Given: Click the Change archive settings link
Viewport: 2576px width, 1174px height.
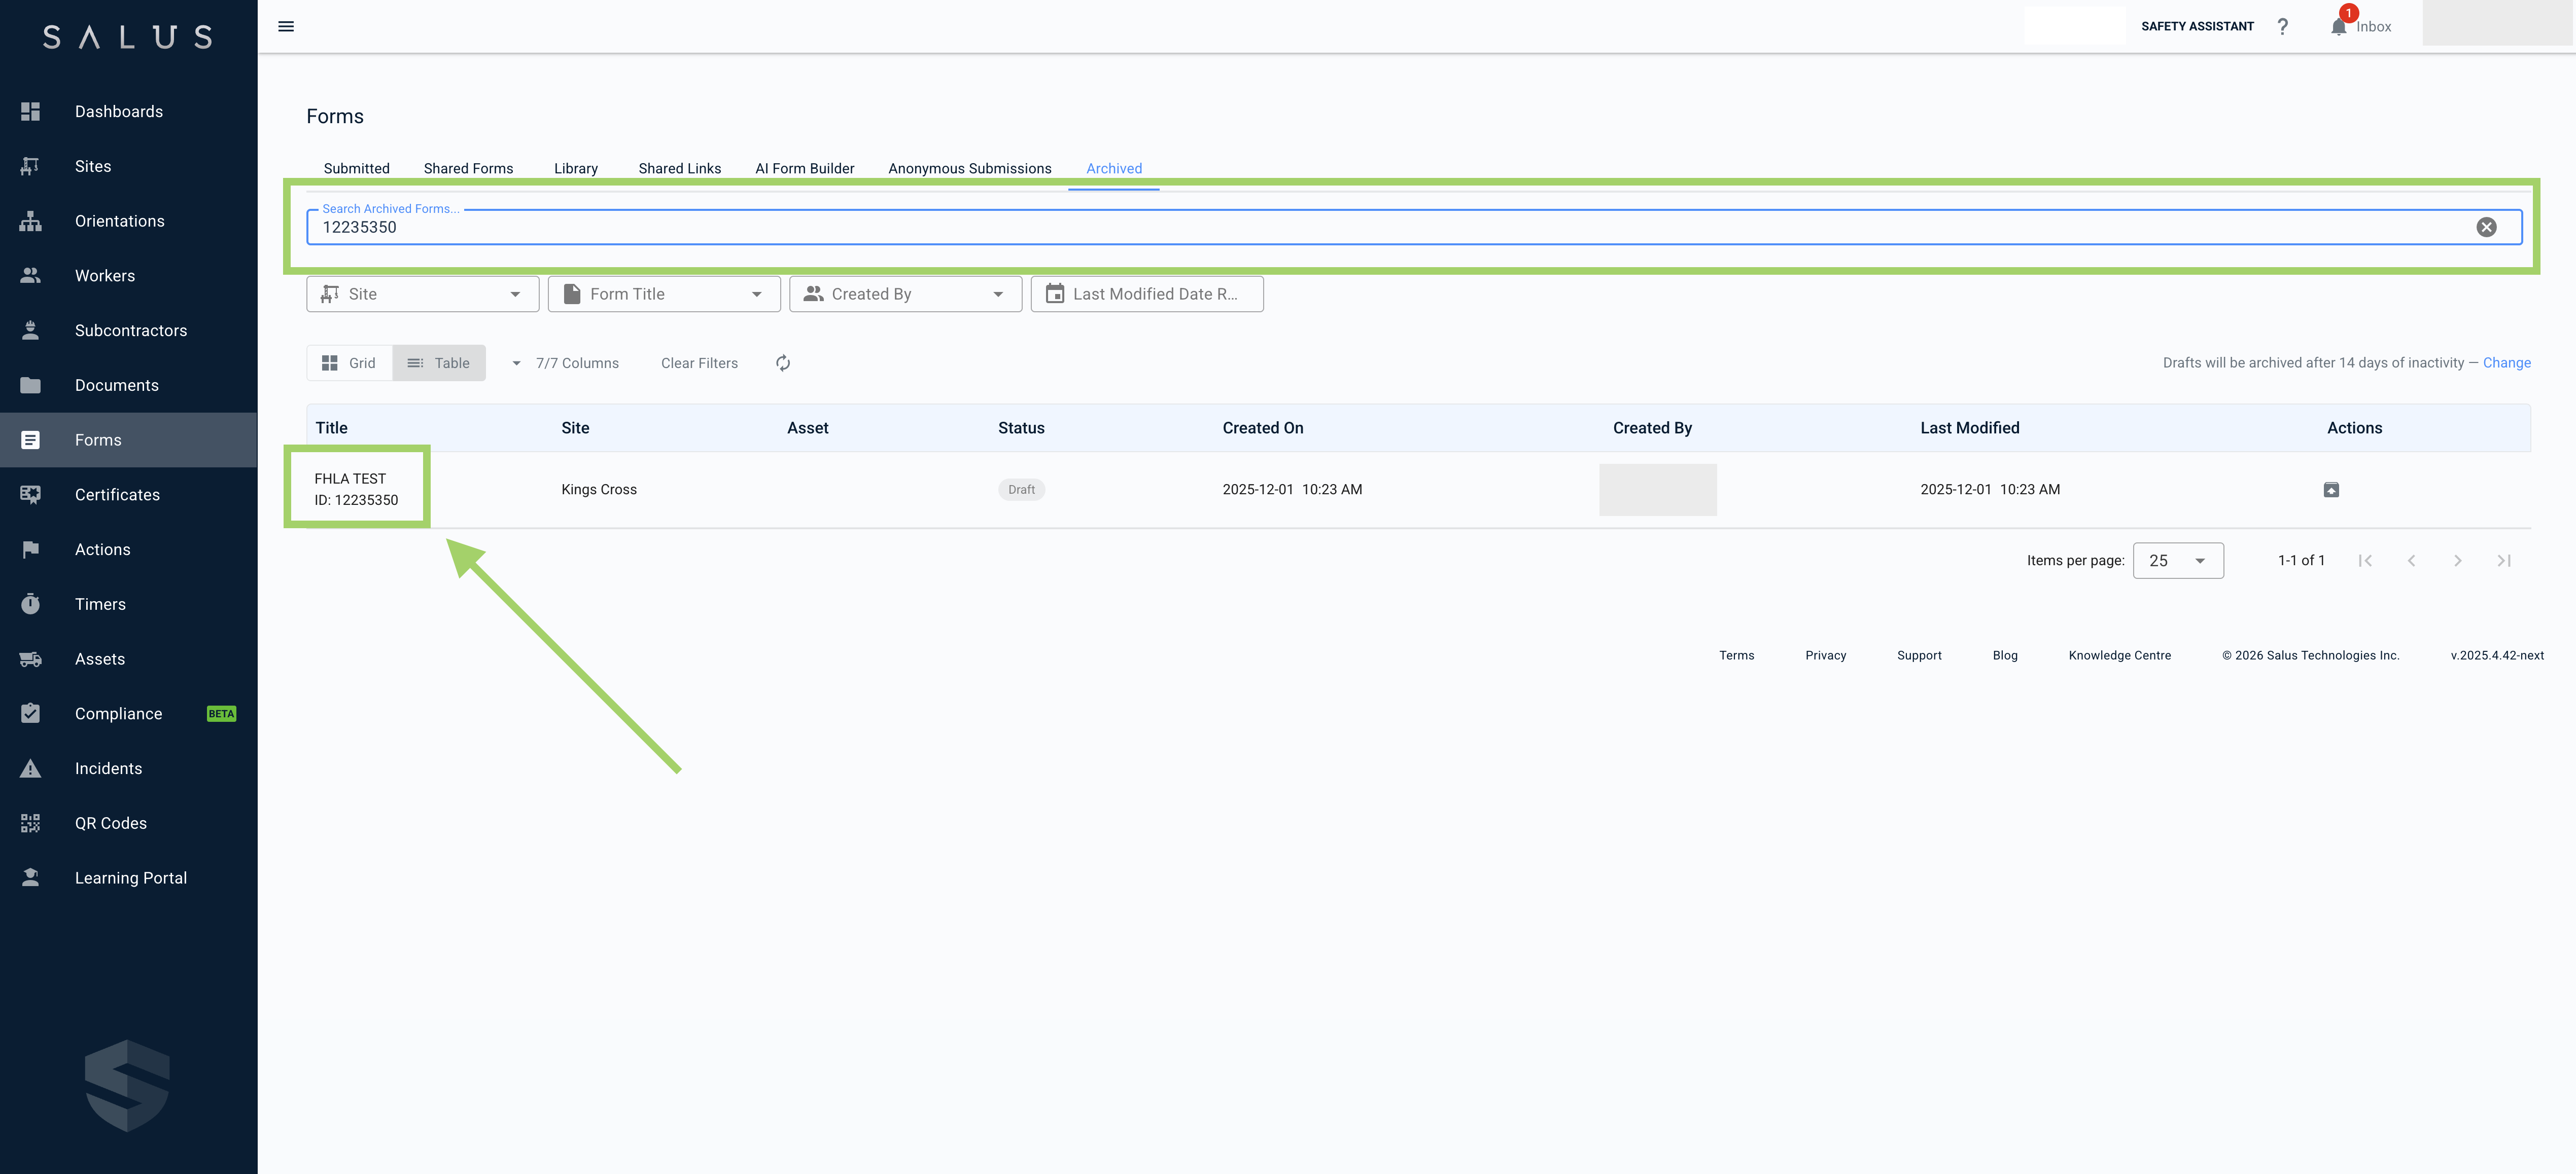Looking at the screenshot, I should (x=2506, y=362).
